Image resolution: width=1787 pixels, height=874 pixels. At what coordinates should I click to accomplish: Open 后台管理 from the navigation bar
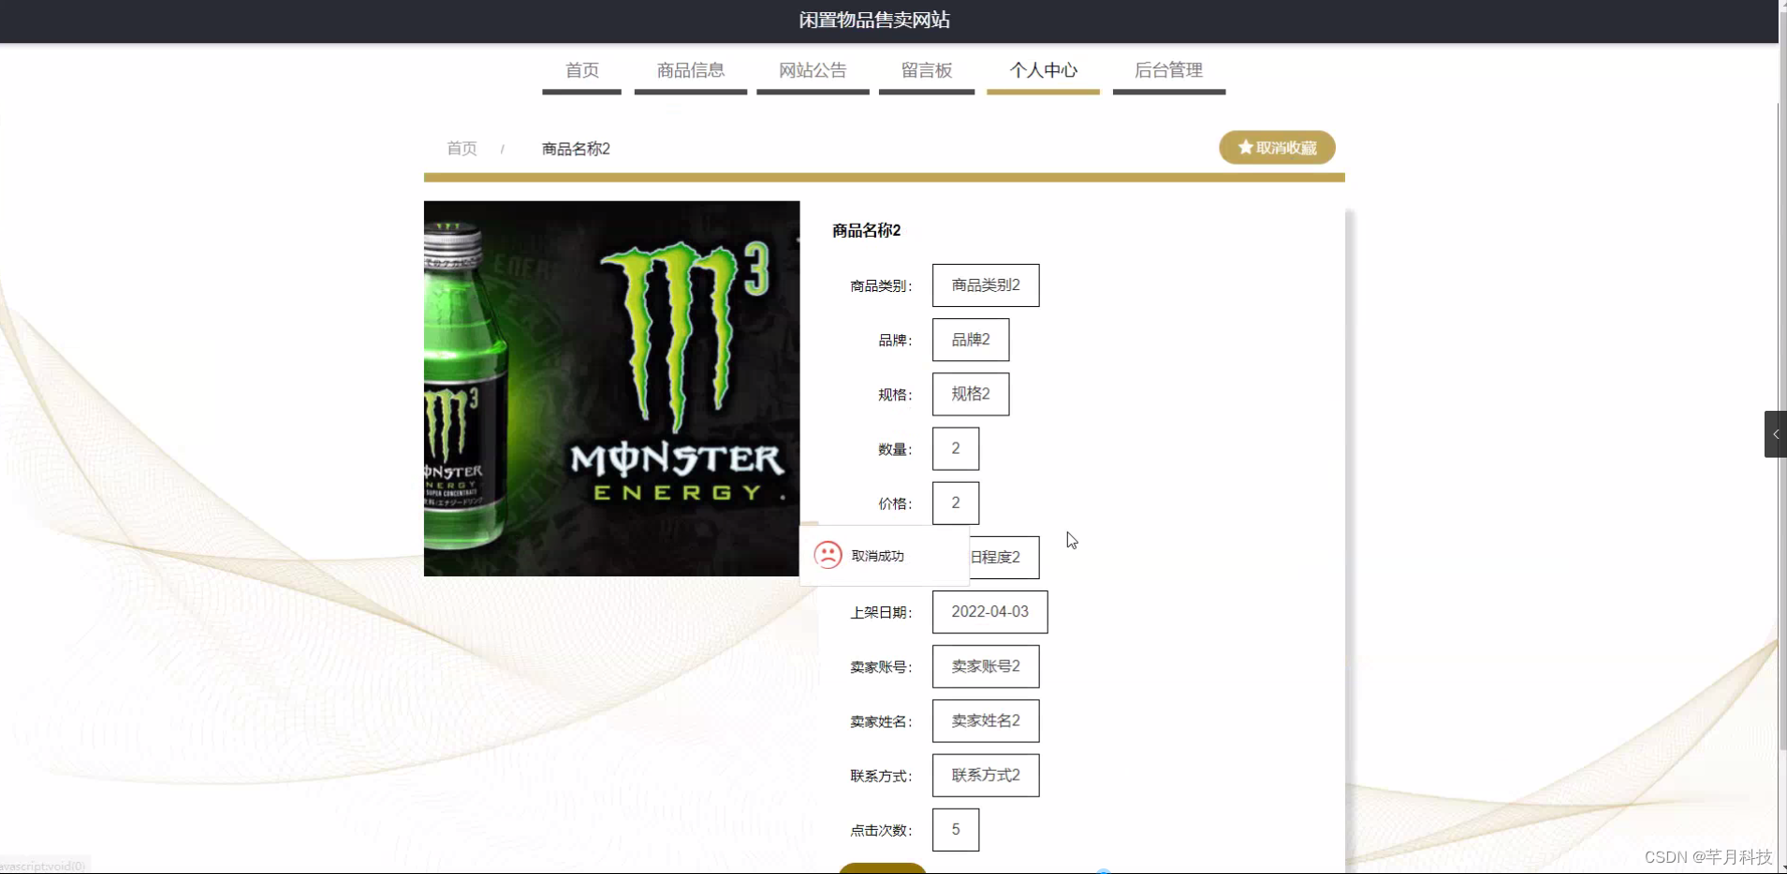(x=1168, y=70)
